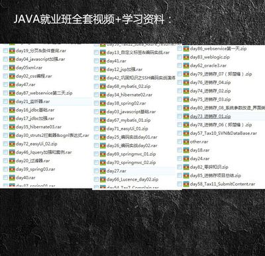Check the box beside day02_css .rar
The width and height of the screenshot is (265, 256).
[5, 76]
